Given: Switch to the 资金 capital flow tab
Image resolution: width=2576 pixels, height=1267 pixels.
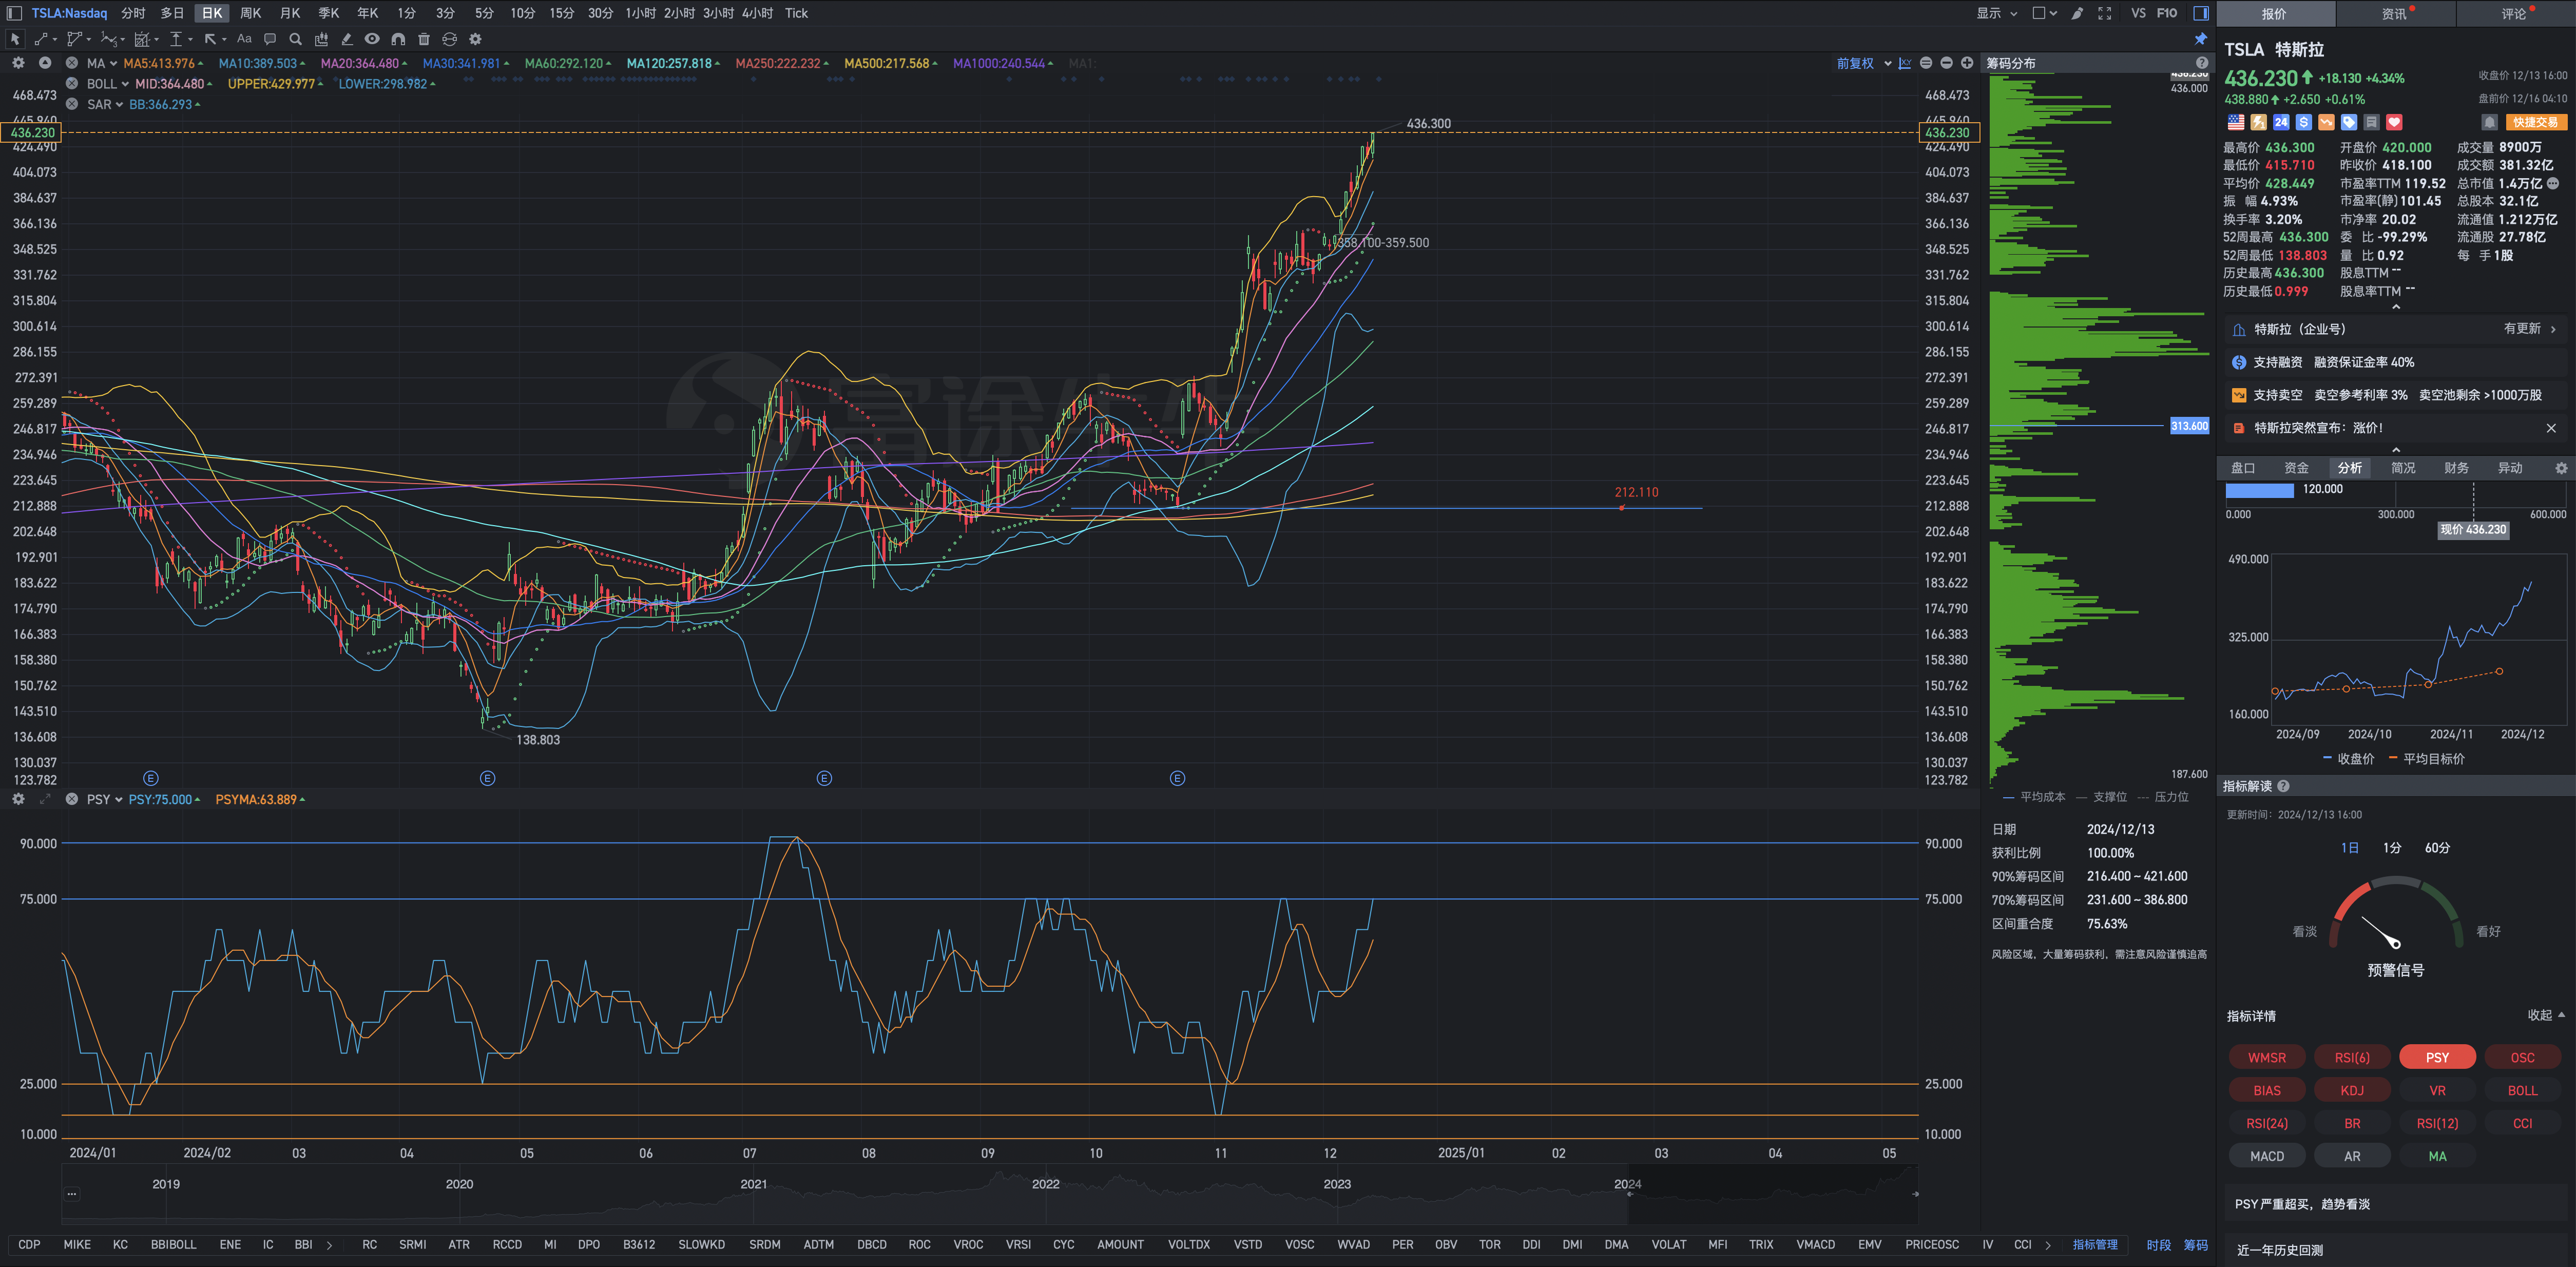Looking at the screenshot, I should click(x=2296, y=468).
